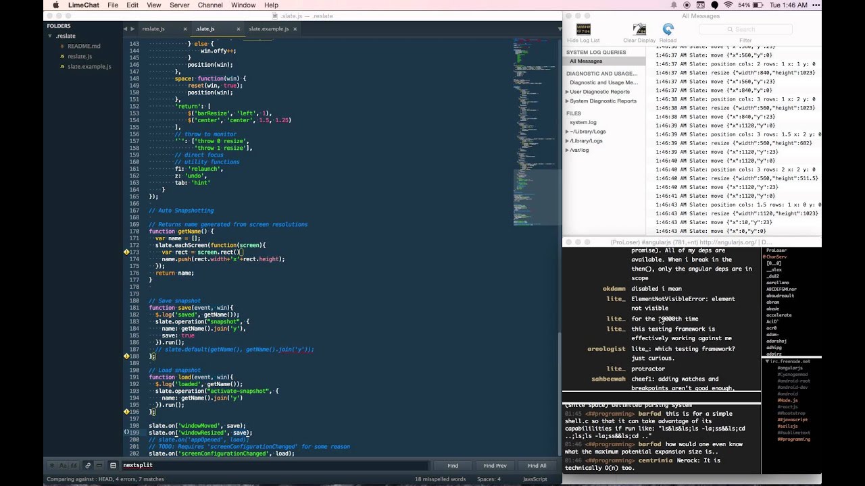Collapse the irc.freenode.net server tree
The image size is (865, 486).
pyautogui.click(x=767, y=362)
